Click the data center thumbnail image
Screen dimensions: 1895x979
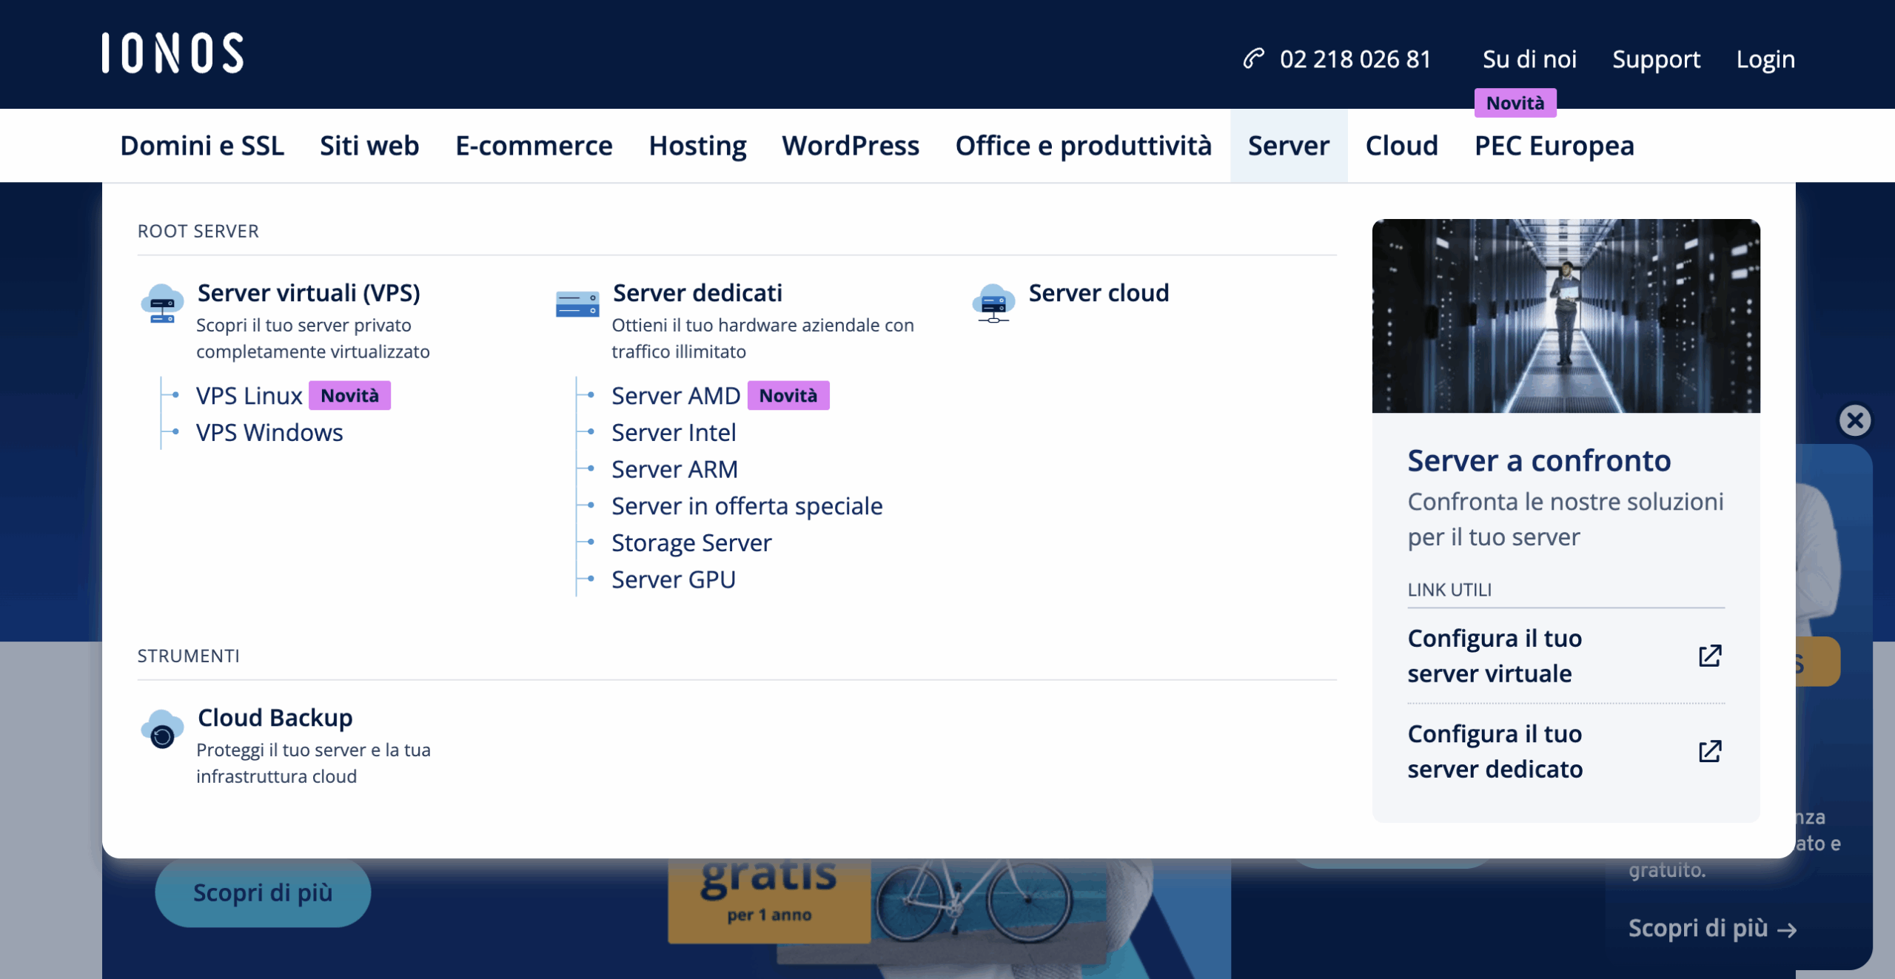1566,316
